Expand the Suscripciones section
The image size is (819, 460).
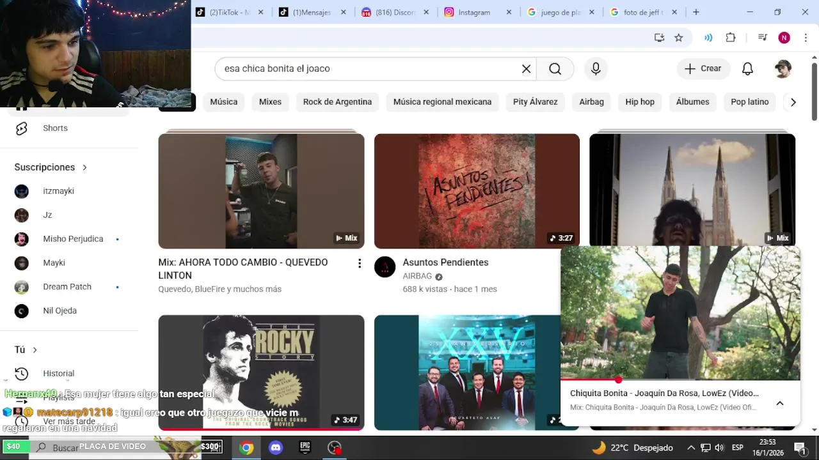(x=51, y=167)
